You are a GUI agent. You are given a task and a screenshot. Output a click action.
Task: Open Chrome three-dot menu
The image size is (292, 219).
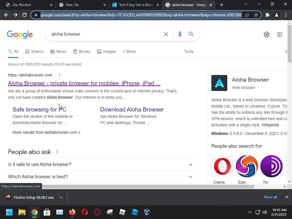coord(286,15)
